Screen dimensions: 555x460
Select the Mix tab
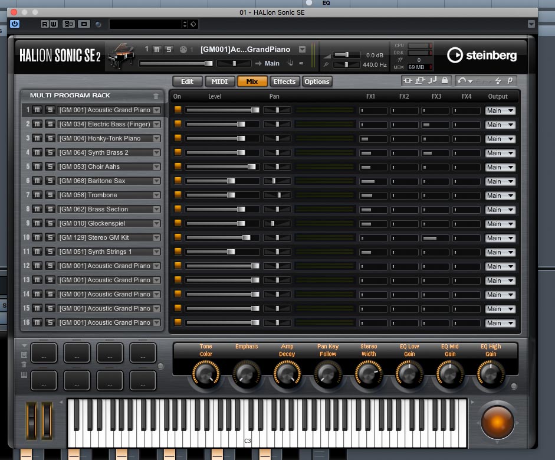pyautogui.click(x=252, y=81)
